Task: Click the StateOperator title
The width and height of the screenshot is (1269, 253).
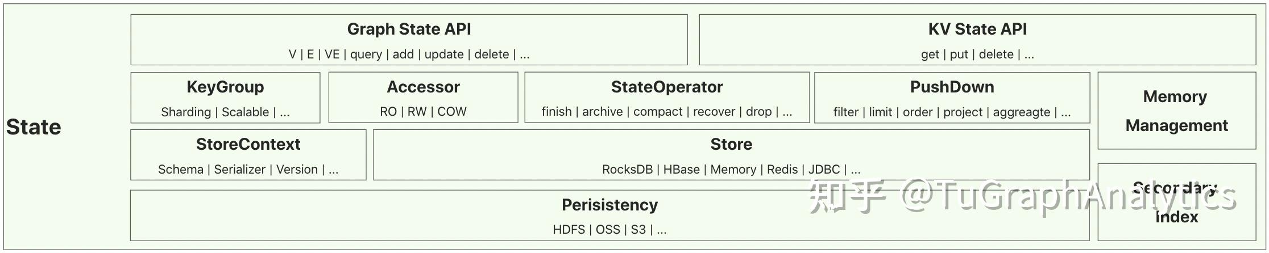Action: pos(666,87)
